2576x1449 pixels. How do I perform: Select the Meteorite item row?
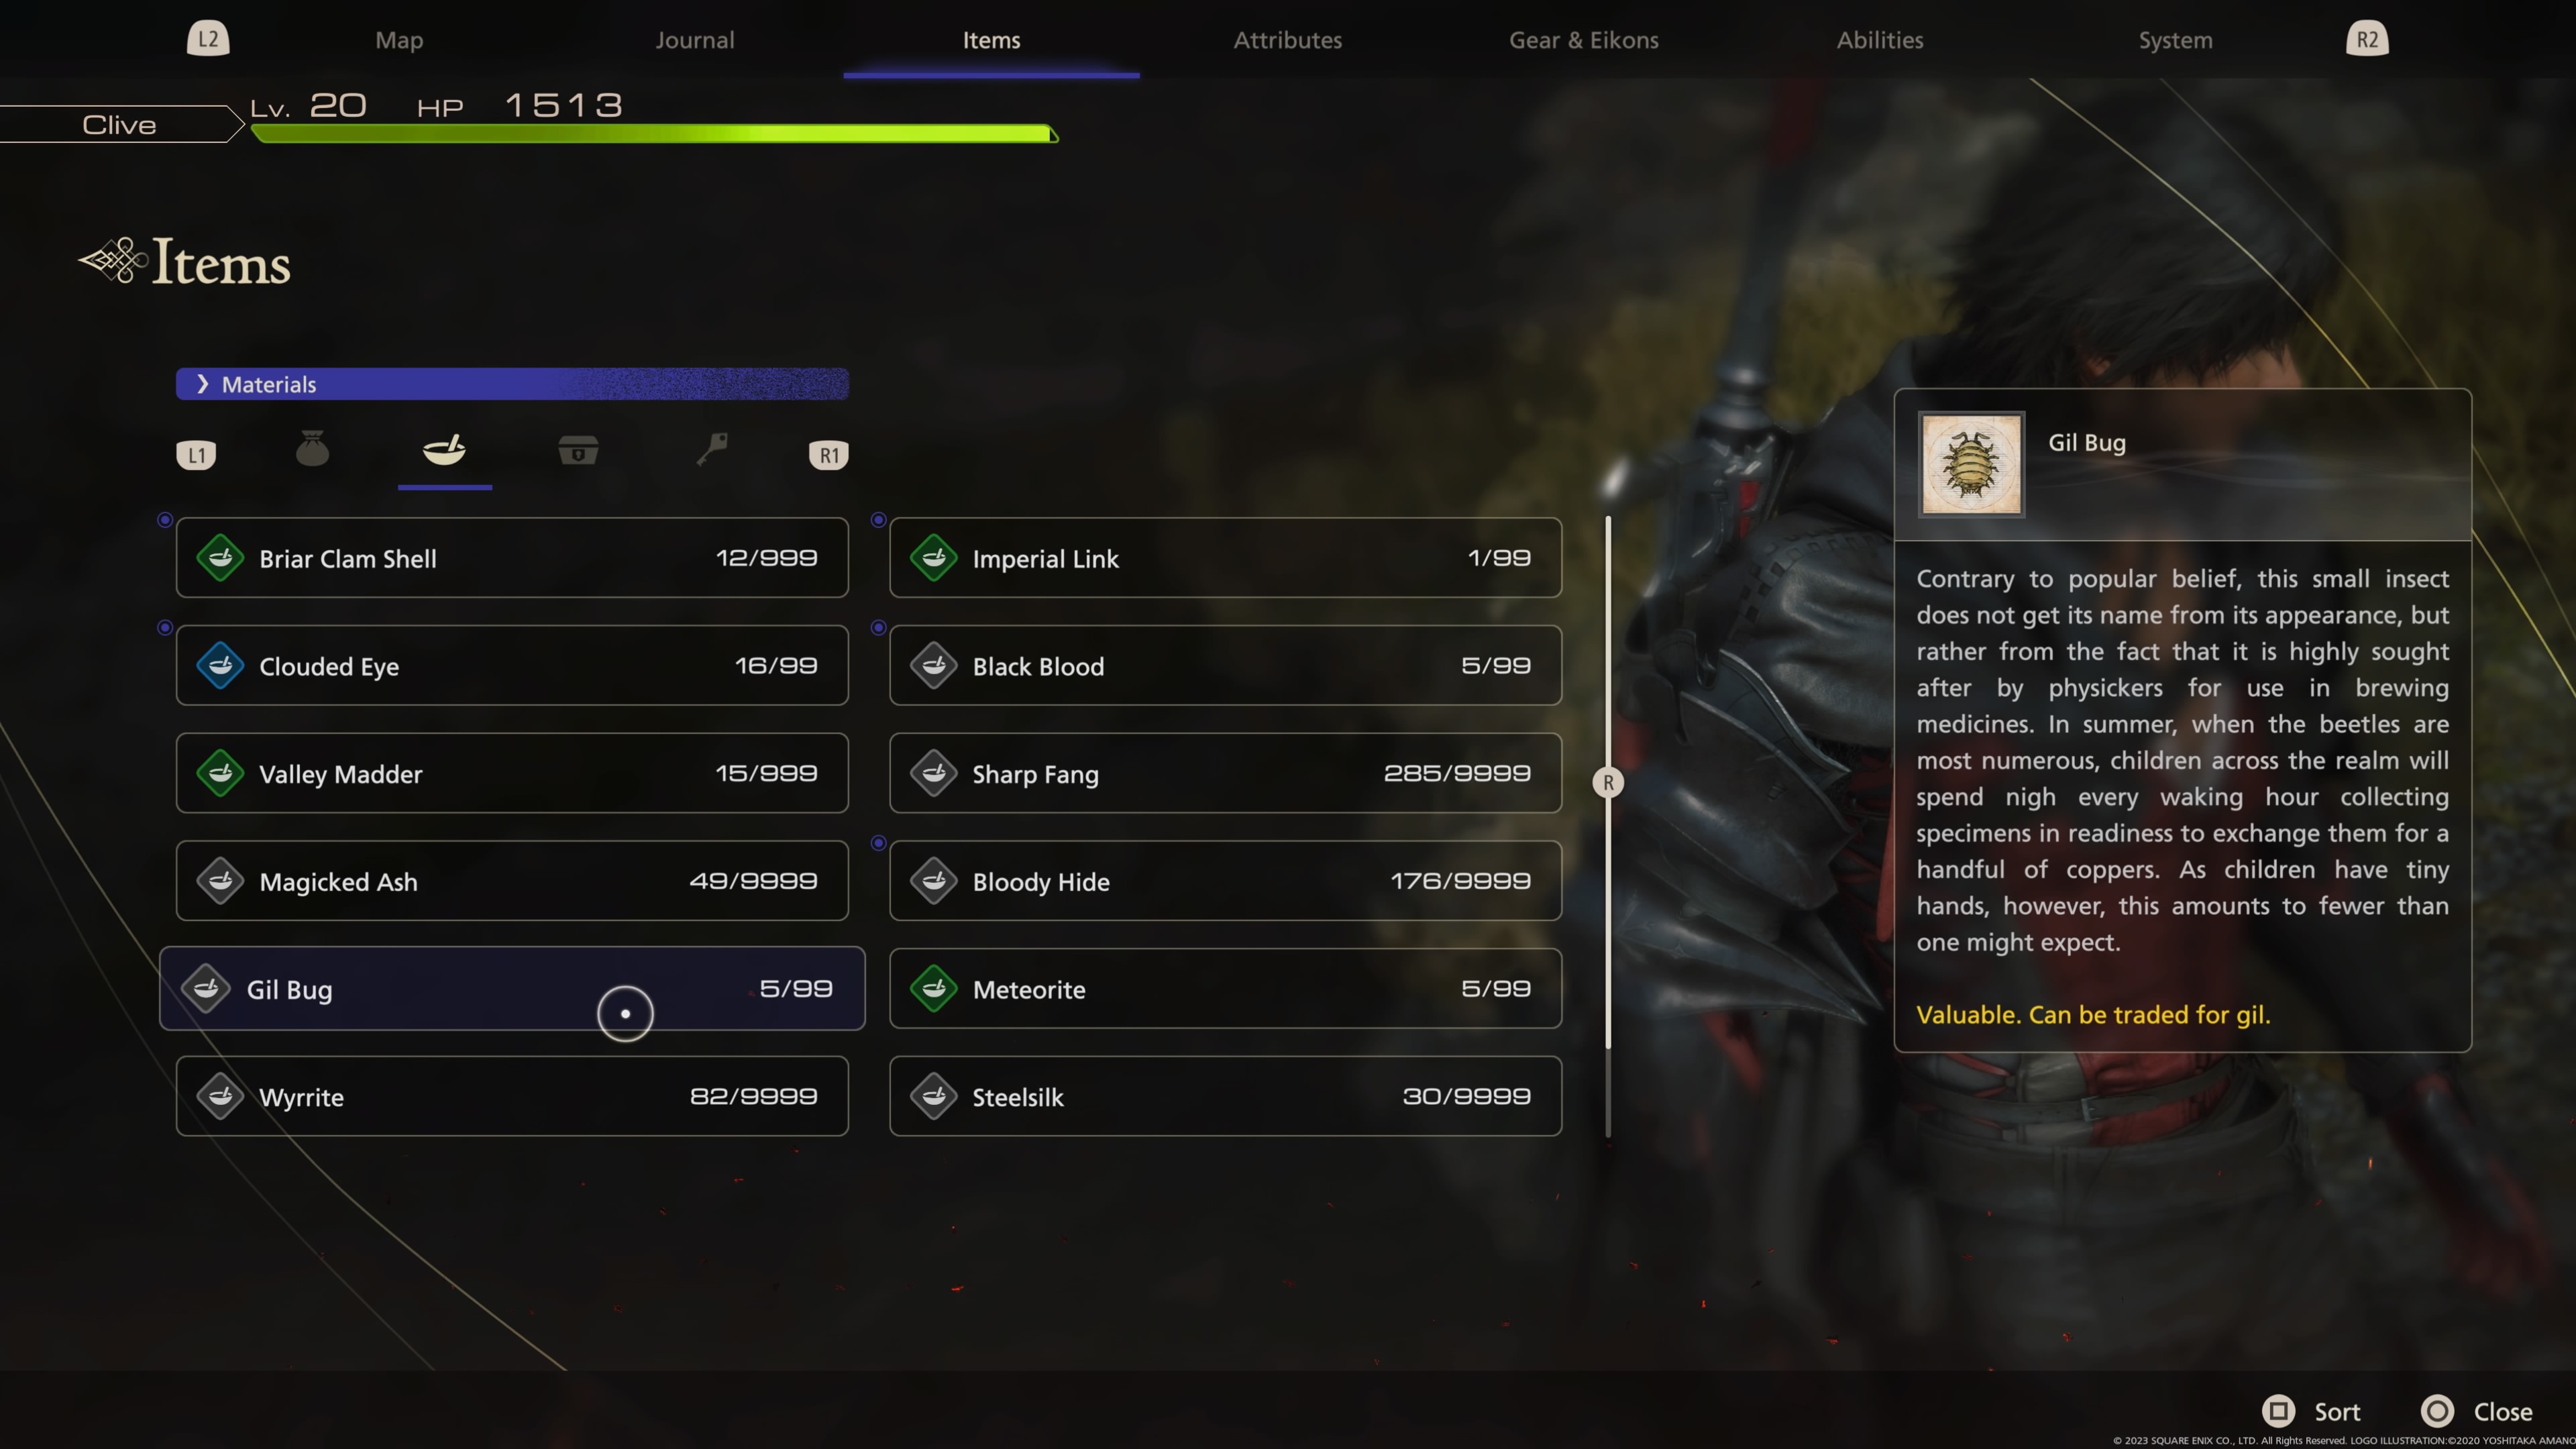point(1225,988)
